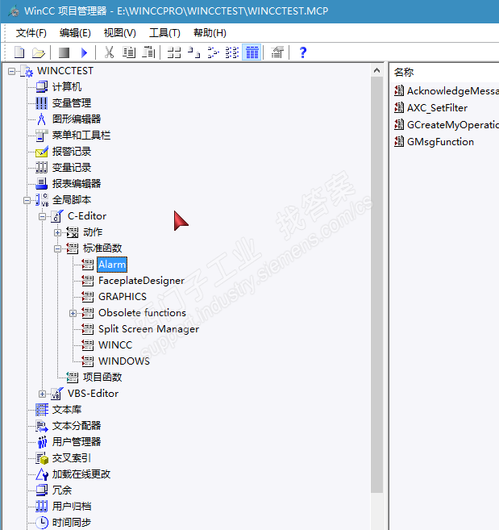Select 项目函数 in the tree
This screenshot has height=530, width=499.
[102, 378]
